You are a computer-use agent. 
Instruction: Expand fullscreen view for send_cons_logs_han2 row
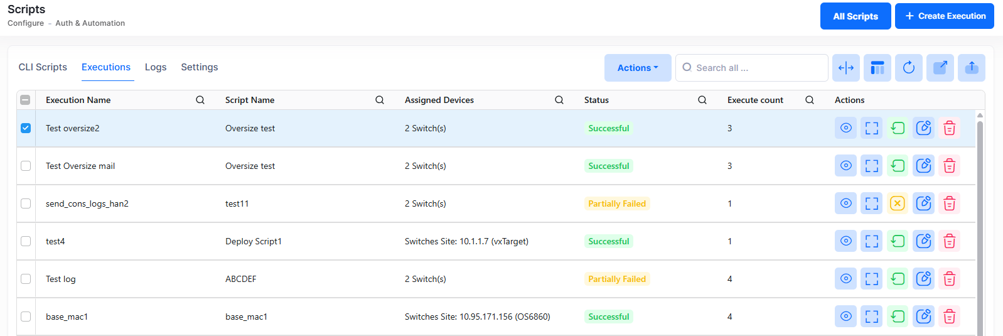pos(872,203)
